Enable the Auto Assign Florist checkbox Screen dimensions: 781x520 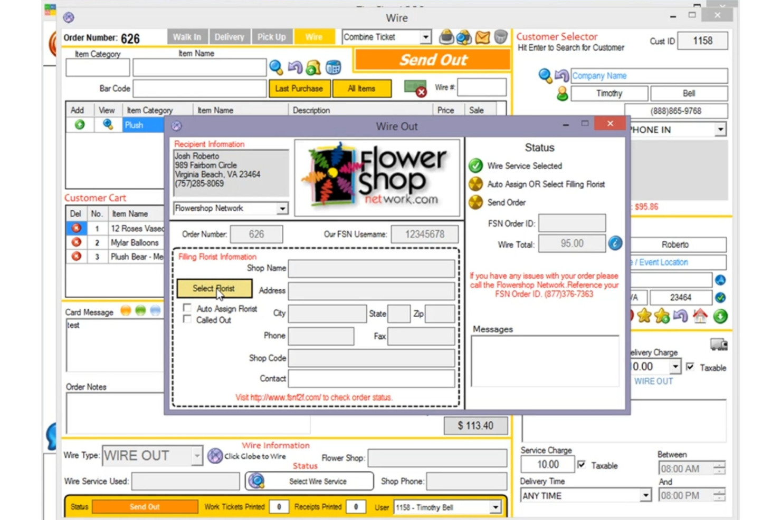[187, 308]
